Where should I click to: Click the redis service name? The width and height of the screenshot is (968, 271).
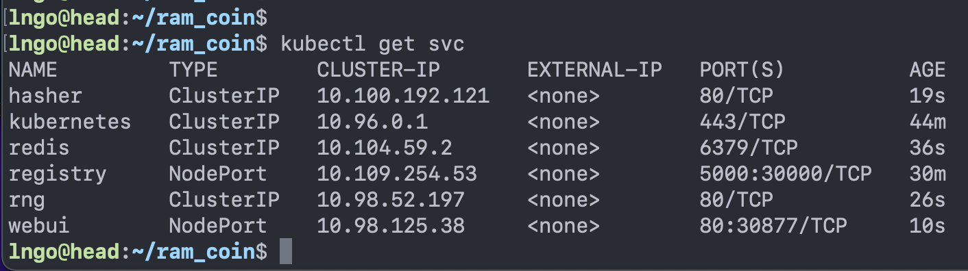pos(39,148)
